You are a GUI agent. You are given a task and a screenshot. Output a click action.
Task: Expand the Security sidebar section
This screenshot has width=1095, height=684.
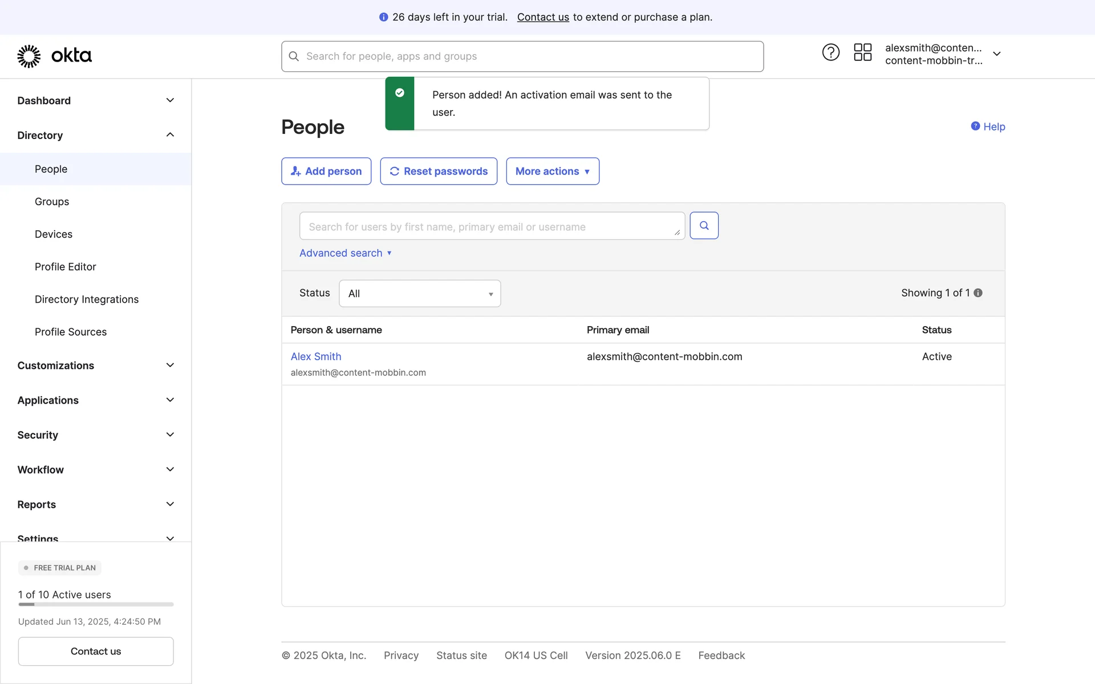point(170,435)
